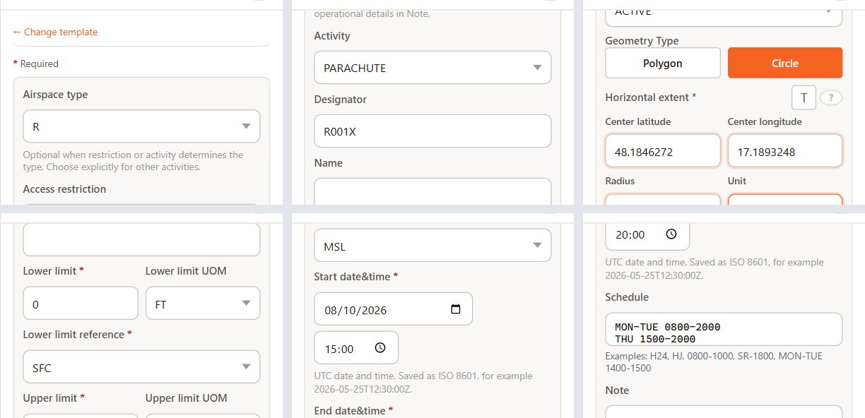Click the Schedule examples hint text

pyautogui.click(x=714, y=362)
